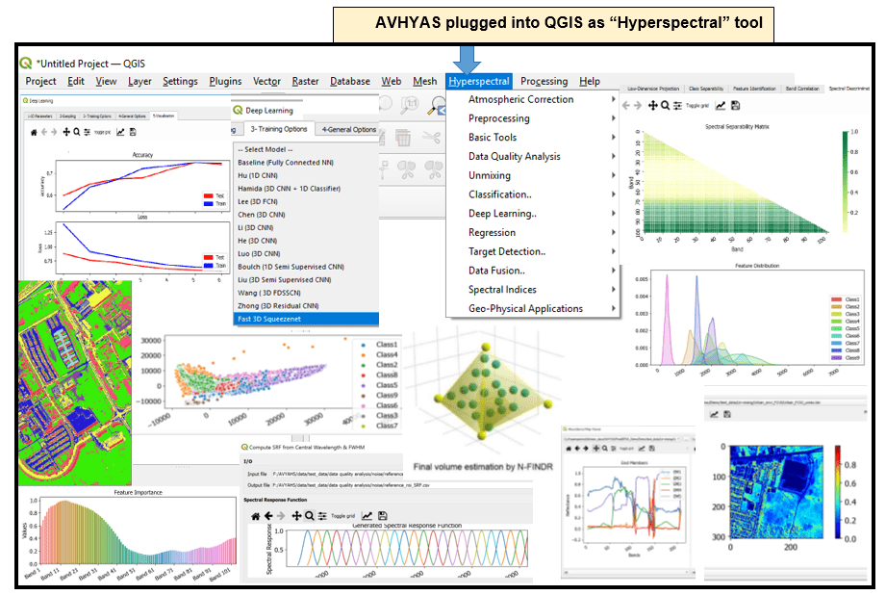Click pan icon in SRF plot toolbar
The image size is (886, 595).
coord(296,516)
